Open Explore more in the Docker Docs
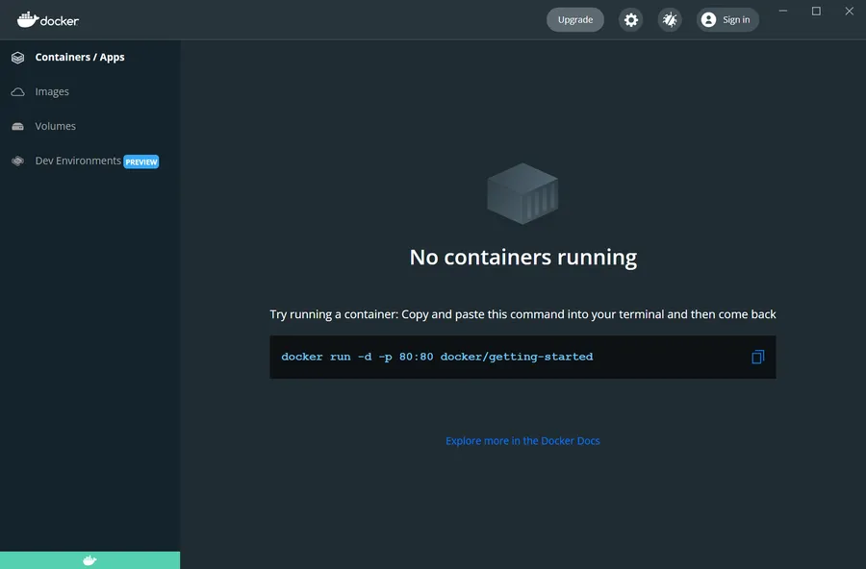 pyautogui.click(x=522, y=441)
